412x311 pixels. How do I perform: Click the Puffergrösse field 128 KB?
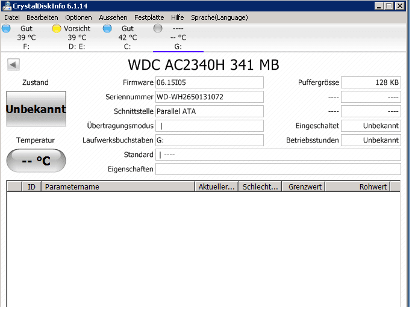pos(371,82)
